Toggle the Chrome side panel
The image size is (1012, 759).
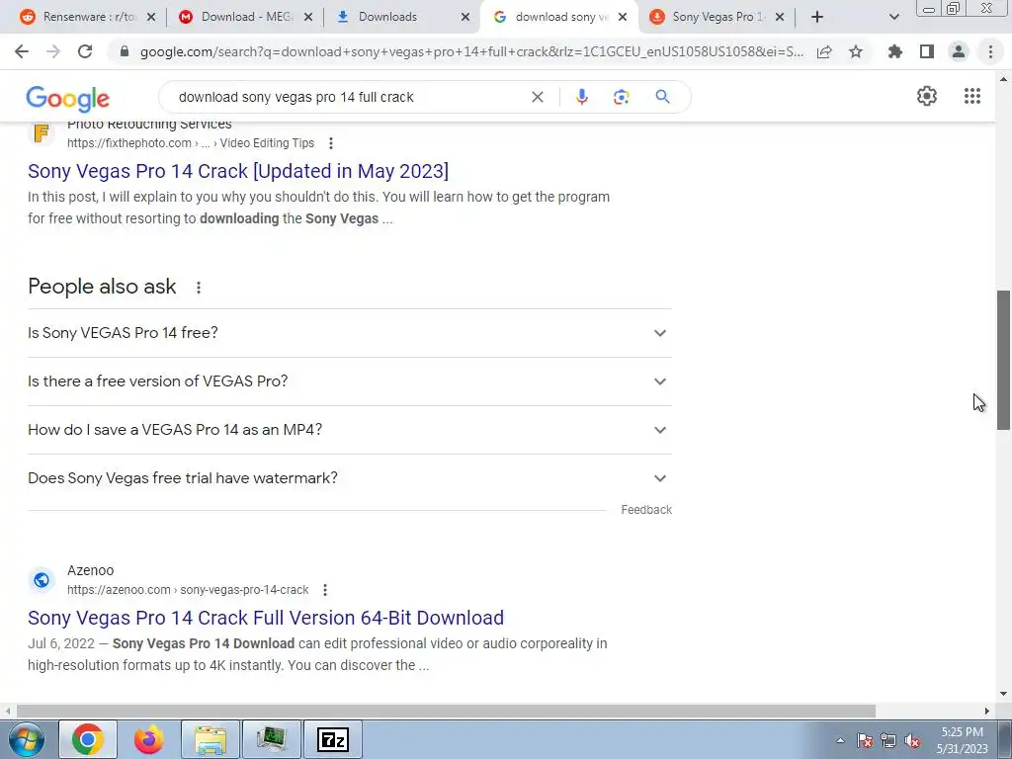pyautogui.click(x=927, y=51)
